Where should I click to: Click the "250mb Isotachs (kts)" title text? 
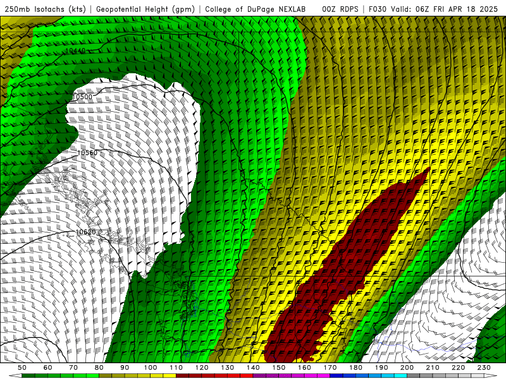pos(45,9)
